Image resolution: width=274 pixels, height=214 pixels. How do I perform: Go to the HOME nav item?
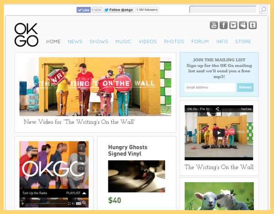click(x=53, y=41)
